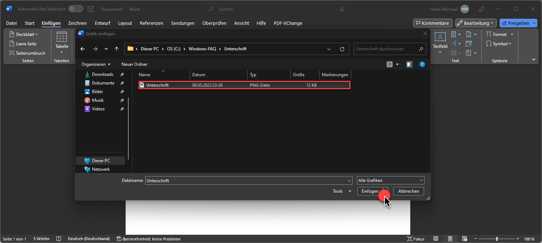Click the zoom out minus icon
Image resolution: width=542 pixels, height=243 pixels.
(x=476, y=239)
